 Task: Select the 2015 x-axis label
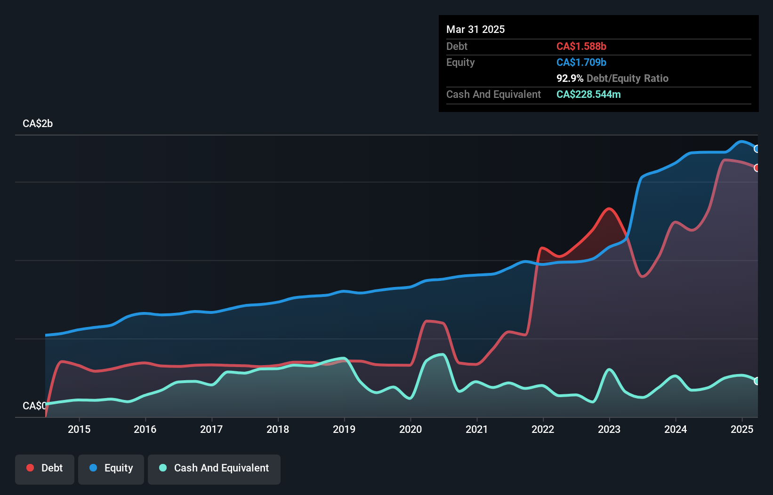pyautogui.click(x=79, y=429)
